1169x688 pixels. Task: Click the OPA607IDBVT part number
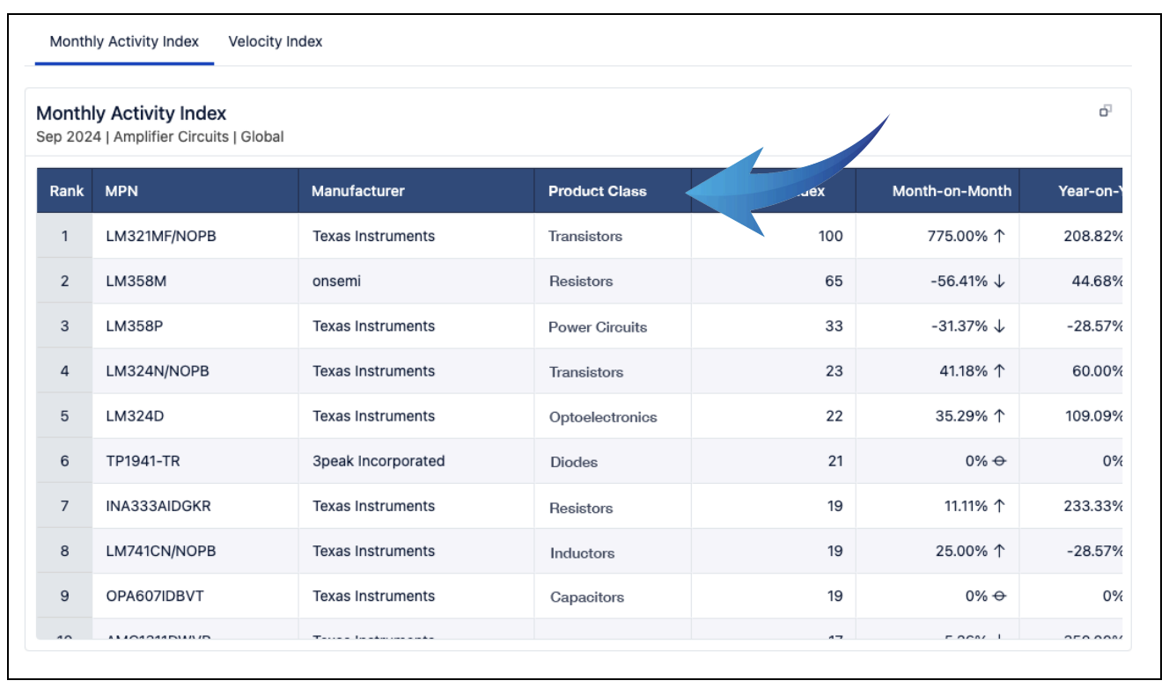157,596
